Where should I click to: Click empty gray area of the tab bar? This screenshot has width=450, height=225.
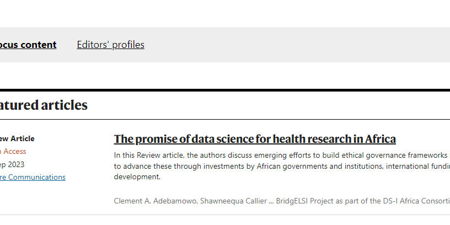pyautogui.click(x=298, y=45)
